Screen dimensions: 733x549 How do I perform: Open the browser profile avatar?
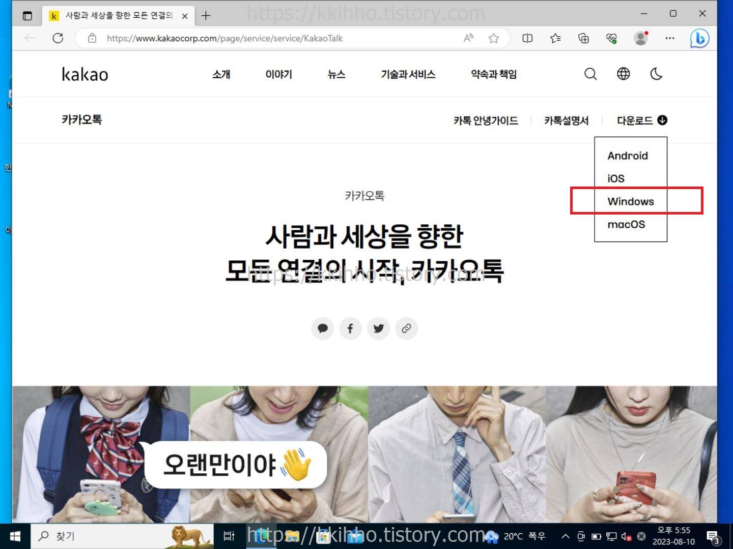[641, 38]
